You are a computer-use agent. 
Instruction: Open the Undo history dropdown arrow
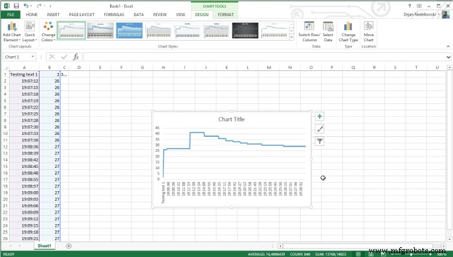click(x=31, y=6)
